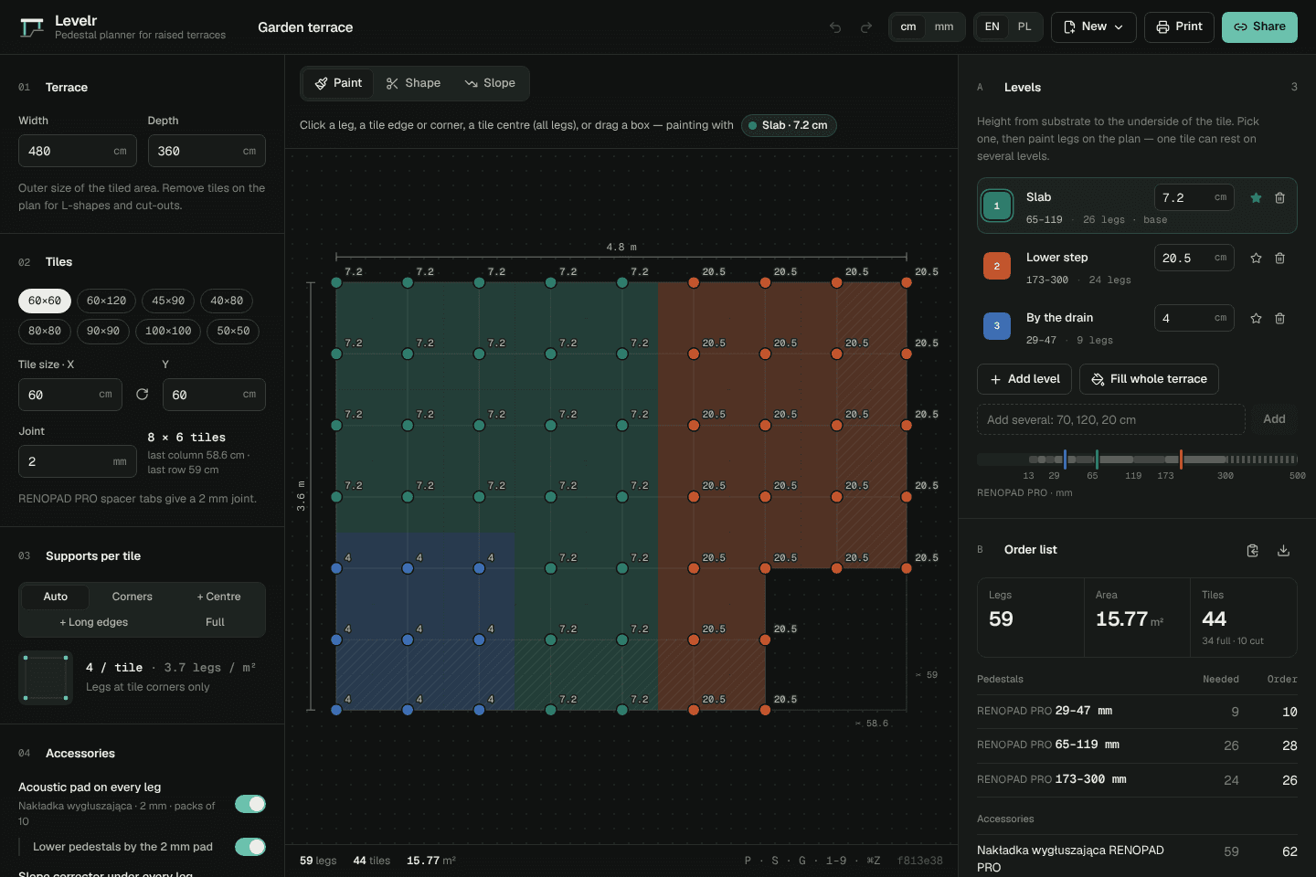Screen dimensions: 1316x877
Task: Click the redo arrow icon
Action: [866, 27]
